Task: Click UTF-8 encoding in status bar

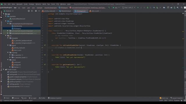Action: pos(170,101)
